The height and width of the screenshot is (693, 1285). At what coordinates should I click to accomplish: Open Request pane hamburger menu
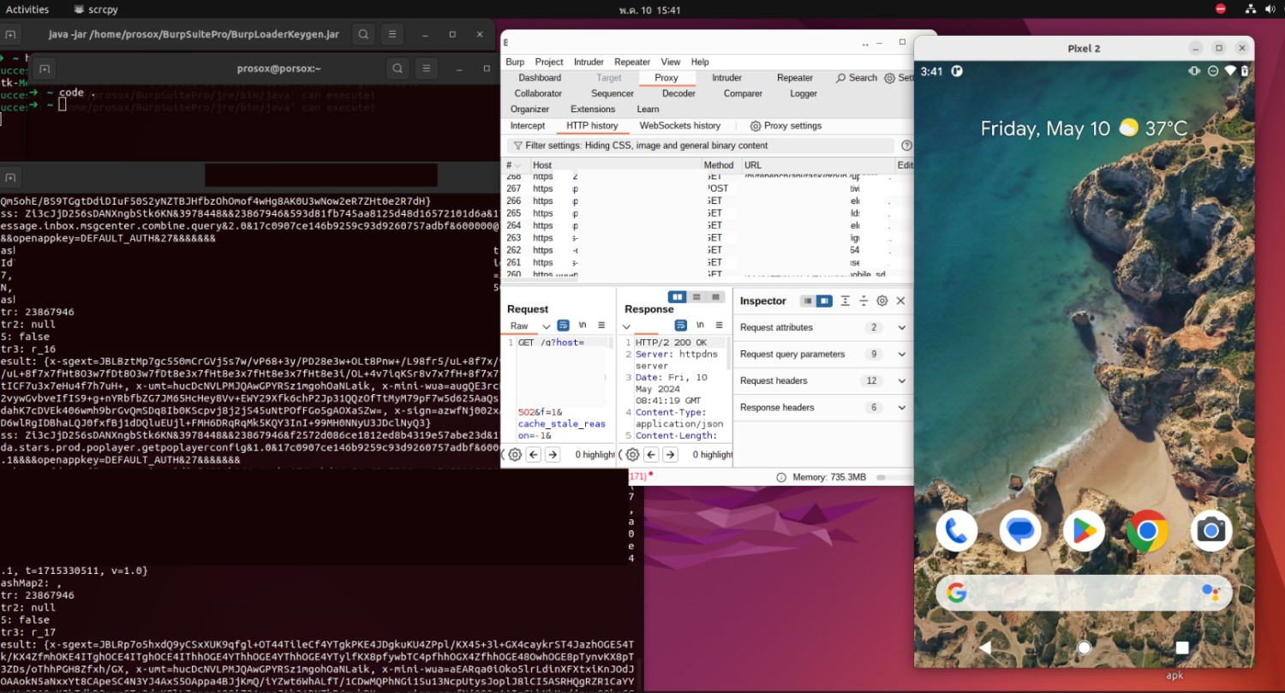point(601,326)
